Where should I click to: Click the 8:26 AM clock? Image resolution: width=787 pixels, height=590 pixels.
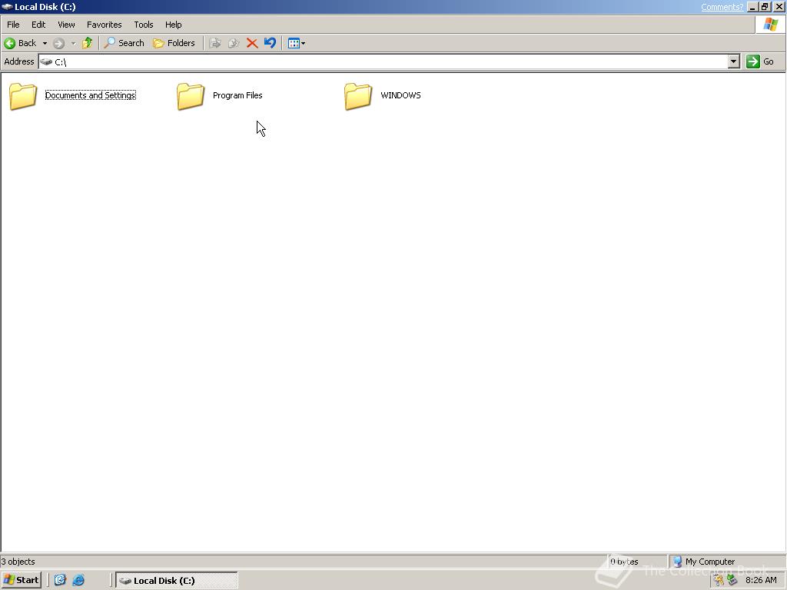pos(761,581)
